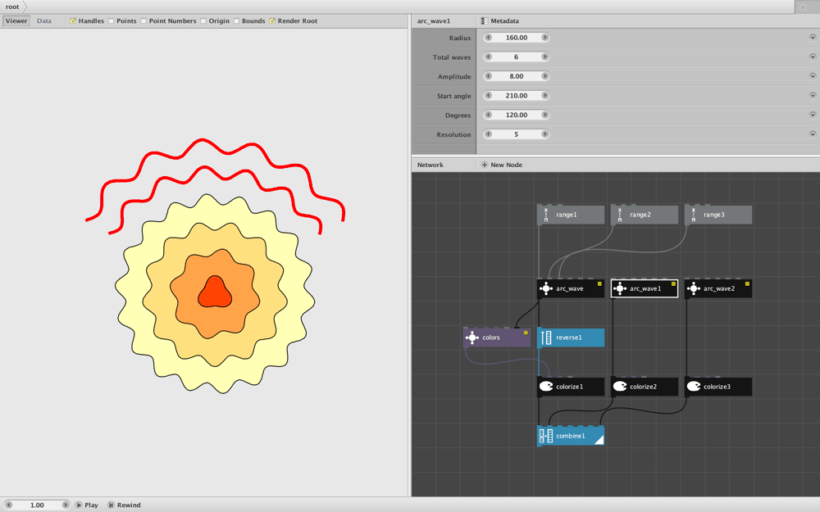820x512 pixels.
Task: Increase Total waves with right arrow
Action: click(545, 57)
